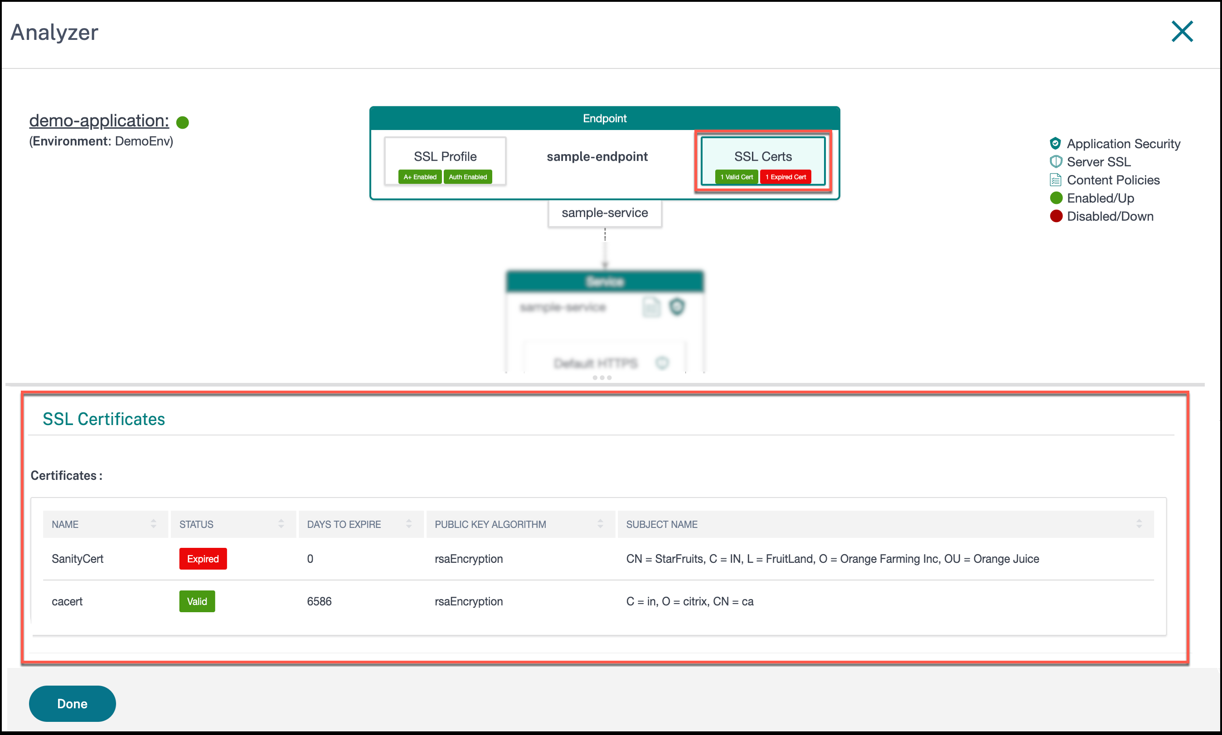Select the cacert name cell
This screenshot has height=735, width=1222.
coord(67,601)
